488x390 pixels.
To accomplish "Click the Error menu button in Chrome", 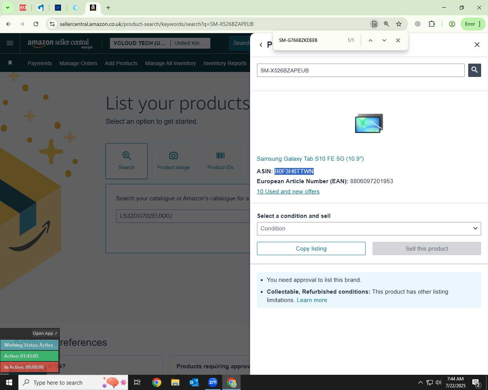I will click(473, 24).
